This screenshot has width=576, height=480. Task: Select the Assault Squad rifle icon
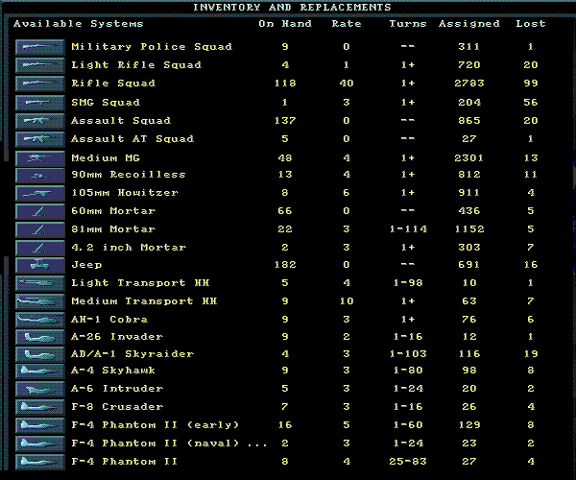click(x=40, y=121)
